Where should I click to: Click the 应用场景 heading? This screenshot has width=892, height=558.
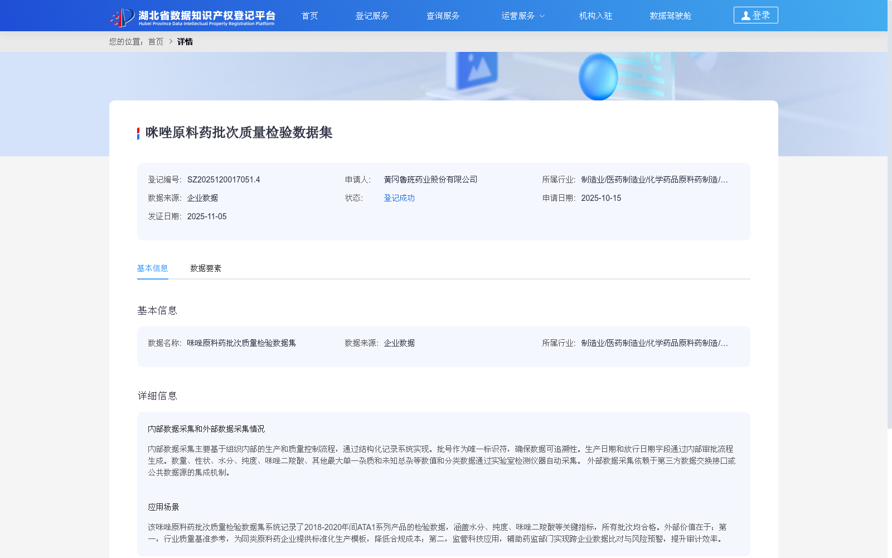click(x=163, y=507)
